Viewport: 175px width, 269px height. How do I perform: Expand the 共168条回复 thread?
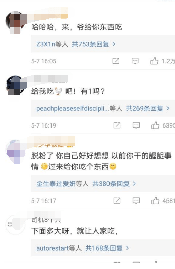pyautogui.click(x=107, y=248)
